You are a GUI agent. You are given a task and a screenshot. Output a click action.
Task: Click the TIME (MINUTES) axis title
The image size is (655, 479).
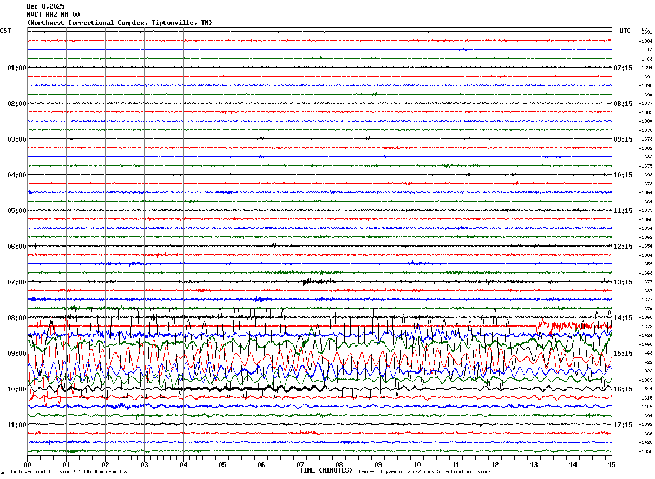[x=326, y=470]
